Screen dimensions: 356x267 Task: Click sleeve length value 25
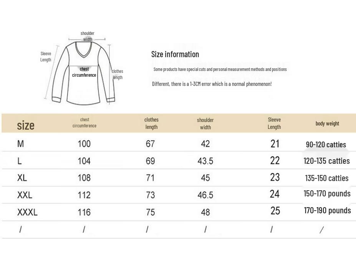click(x=275, y=211)
